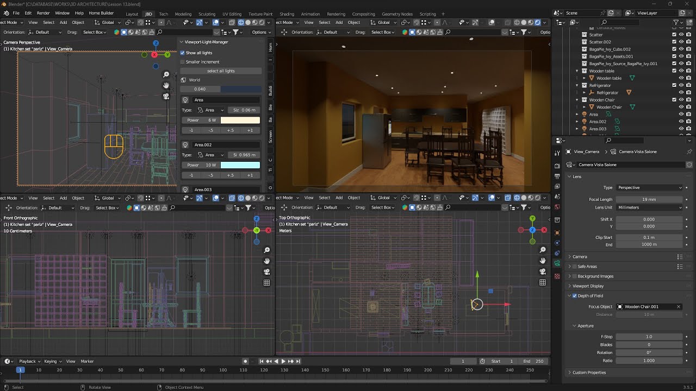Remove the Wooden Chair.001 focus object
696x391 pixels.
click(x=678, y=307)
